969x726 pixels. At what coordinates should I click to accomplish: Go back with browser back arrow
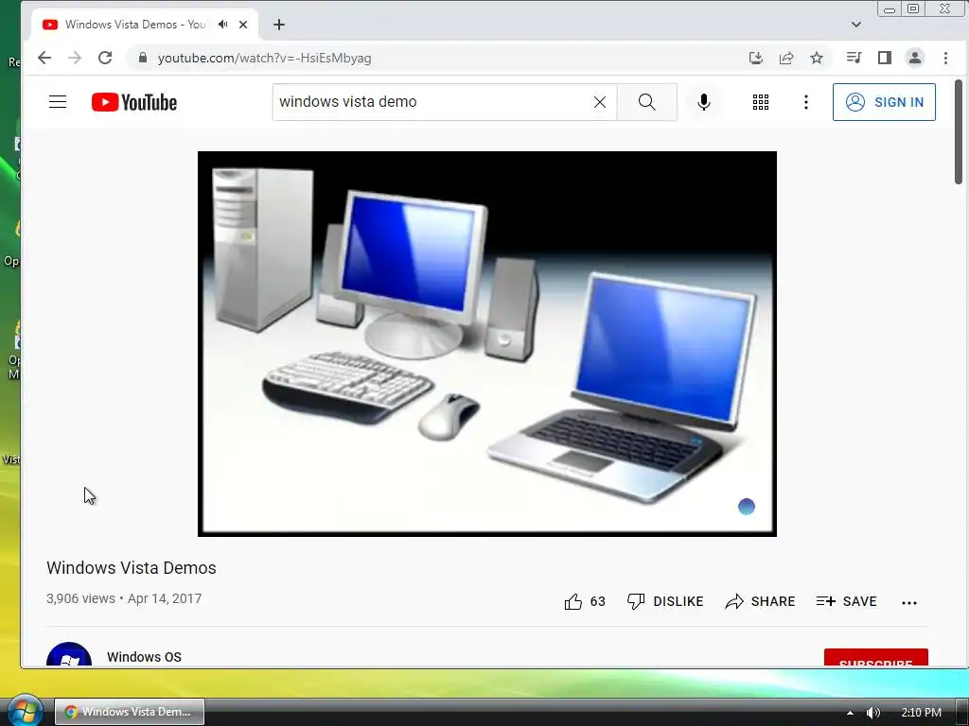coord(44,58)
